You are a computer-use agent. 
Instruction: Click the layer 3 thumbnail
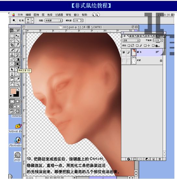coord(134,52)
